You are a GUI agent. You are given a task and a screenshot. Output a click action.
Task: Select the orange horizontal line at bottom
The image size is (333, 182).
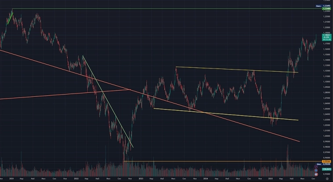click(x=223, y=161)
